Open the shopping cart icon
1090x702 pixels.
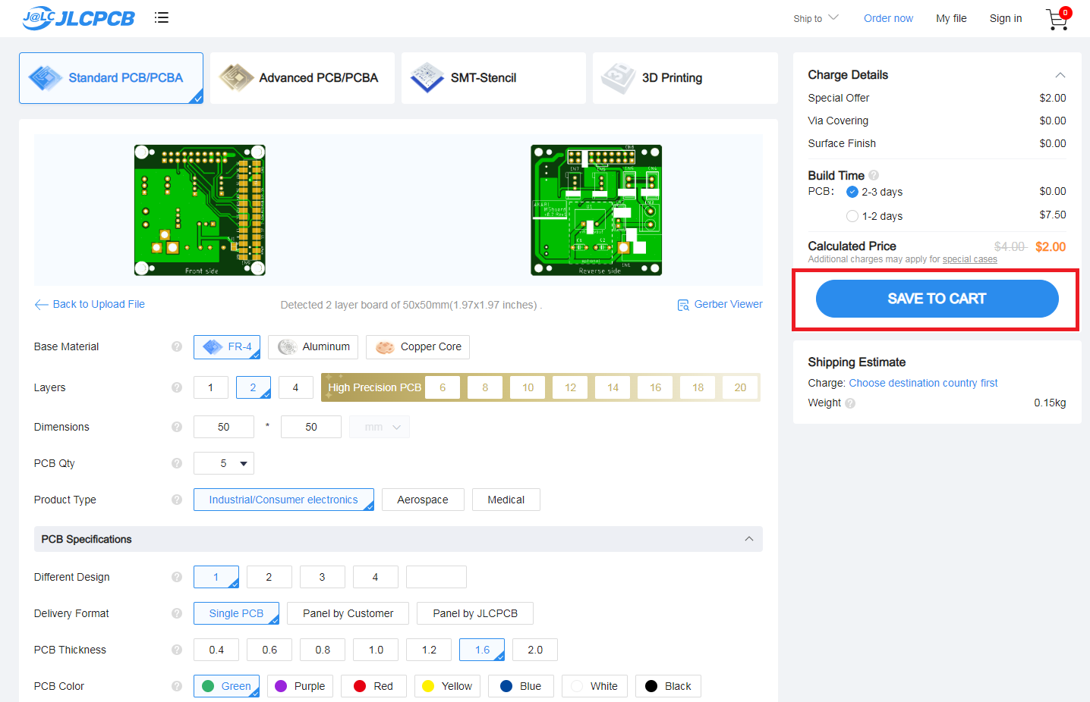click(x=1057, y=19)
